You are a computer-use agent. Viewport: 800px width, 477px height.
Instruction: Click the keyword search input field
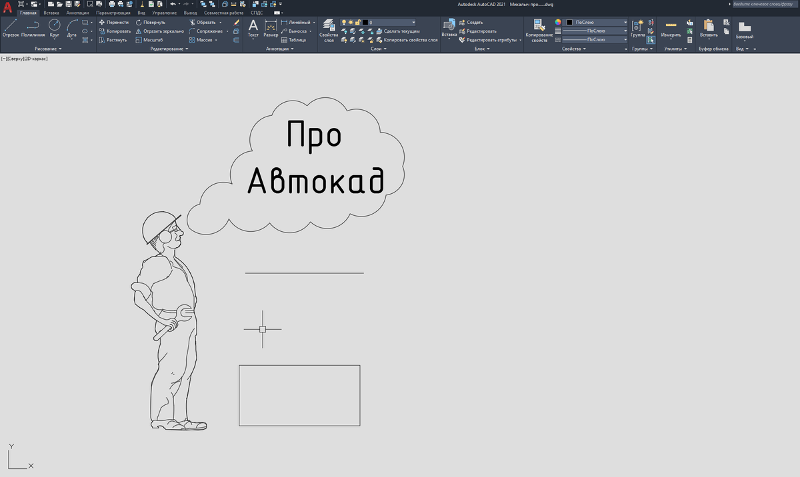(x=765, y=4)
